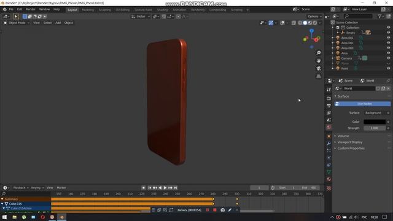Image resolution: width=393 pixels, height=221 pixels.
Task: Open the Object Mode dropdown
Action: (17, 23)
